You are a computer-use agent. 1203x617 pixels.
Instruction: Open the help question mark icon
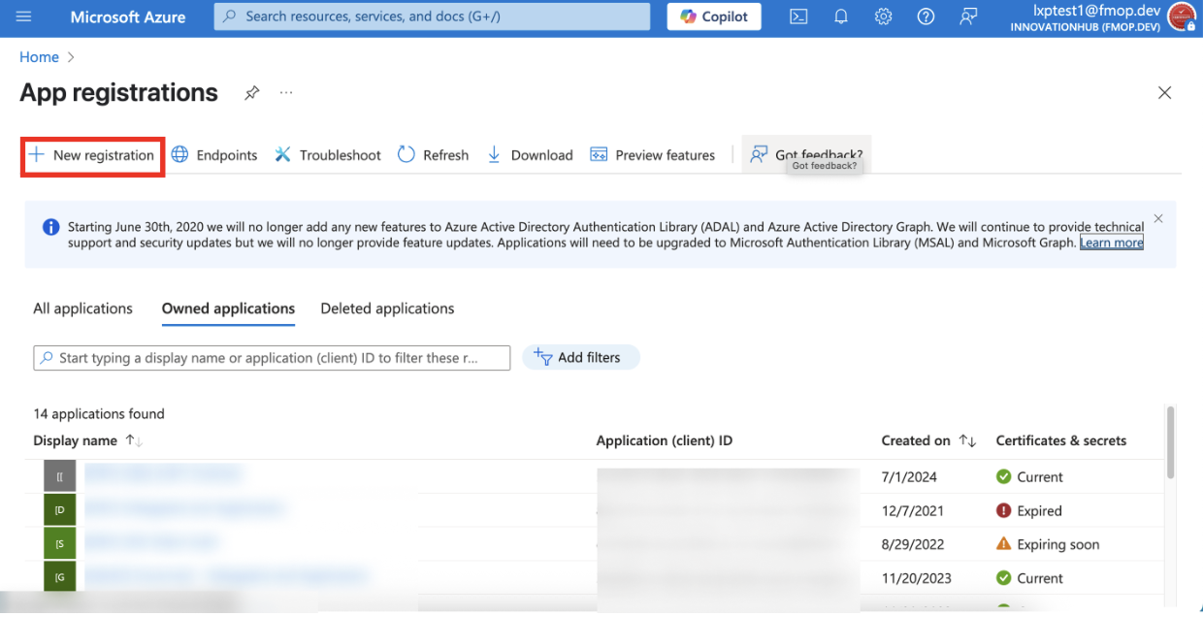click(x=926, y=16)
